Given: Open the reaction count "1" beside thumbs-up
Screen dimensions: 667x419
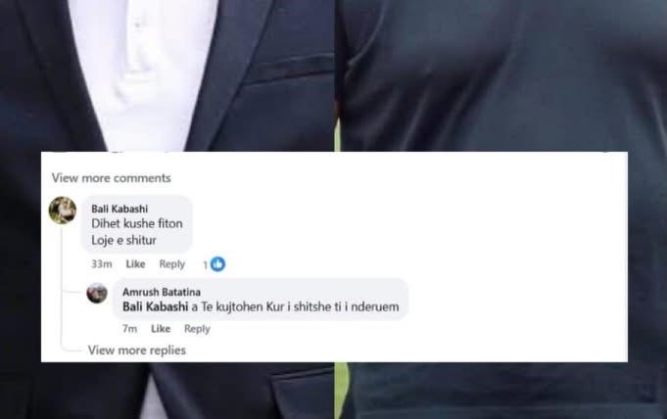Looking at the screenshot, I should (x=206, y=265).
